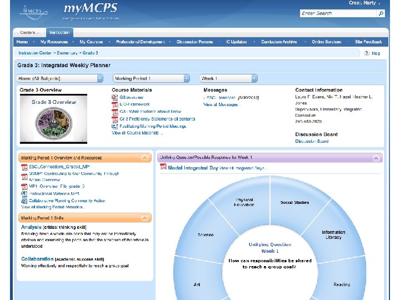The height and width of the screenshot is (300, 400).
Task: Open the Collaboration skill link
Action: tap(37, 259)
